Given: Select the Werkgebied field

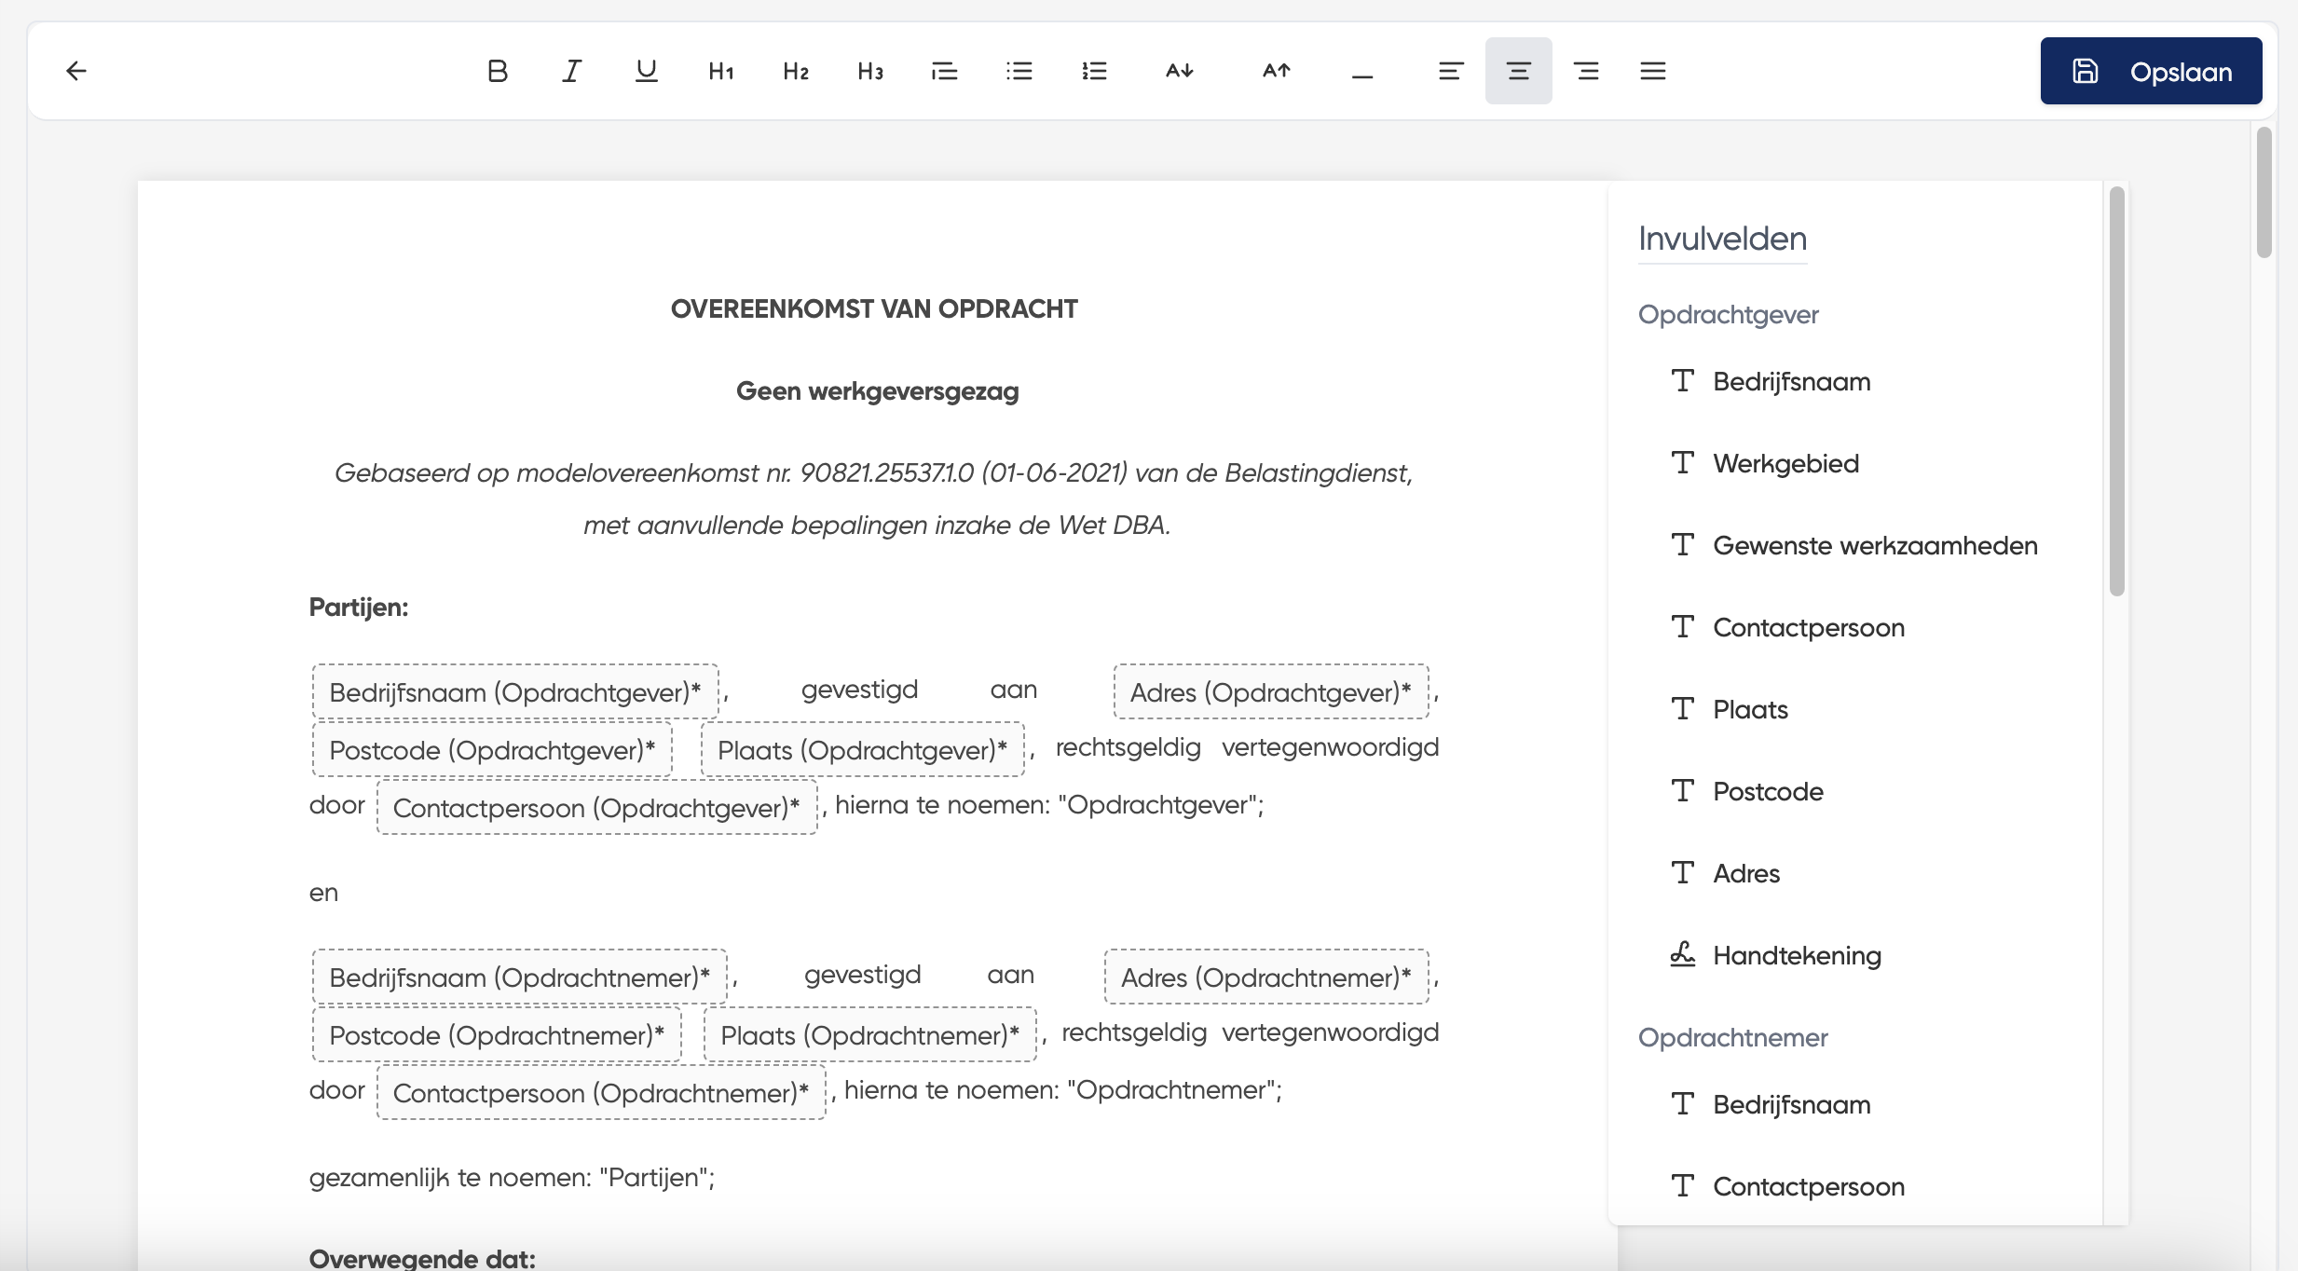Looking at the screenshot, I should click(x=1765, y=464).
